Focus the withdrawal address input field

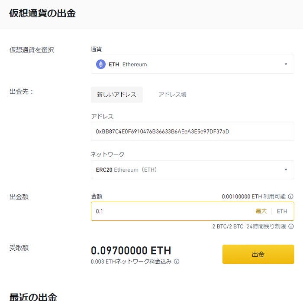(193, 131)
